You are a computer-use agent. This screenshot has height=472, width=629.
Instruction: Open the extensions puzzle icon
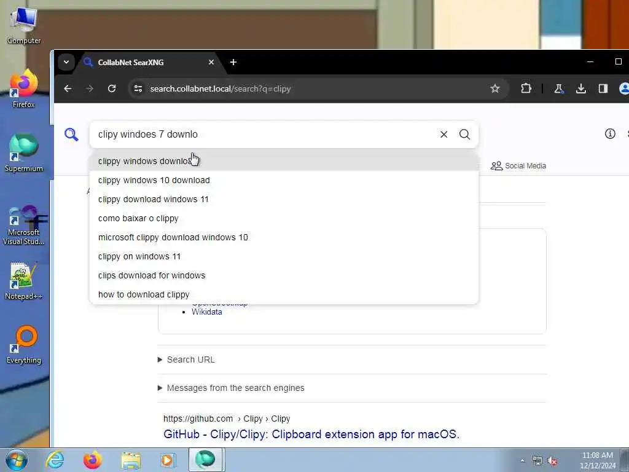526,88
